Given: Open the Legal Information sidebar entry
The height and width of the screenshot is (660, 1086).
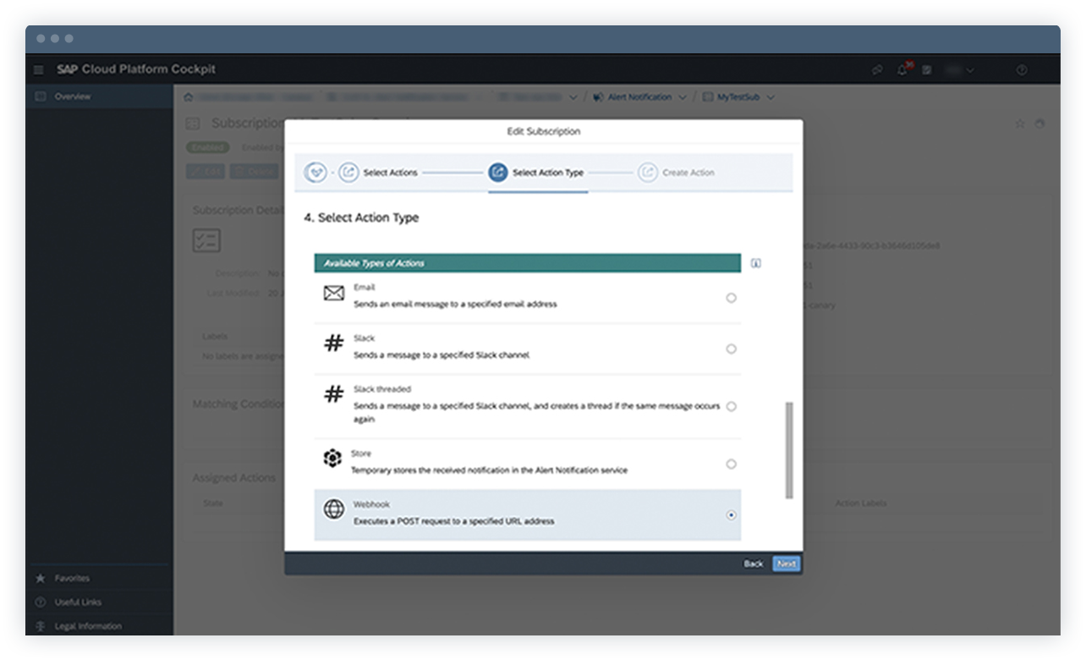Looking at the screenshot, I should click(x=89, y=626).
